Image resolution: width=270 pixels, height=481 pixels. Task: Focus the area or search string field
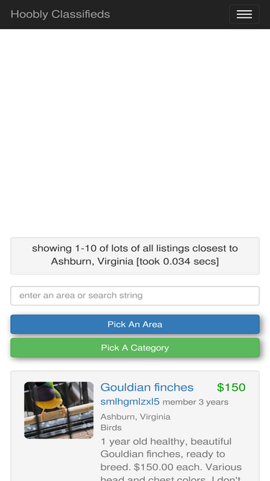point(135,296)
